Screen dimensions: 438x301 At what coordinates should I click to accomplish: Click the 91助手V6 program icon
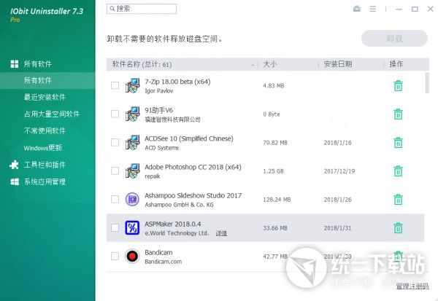click(132, 114)
